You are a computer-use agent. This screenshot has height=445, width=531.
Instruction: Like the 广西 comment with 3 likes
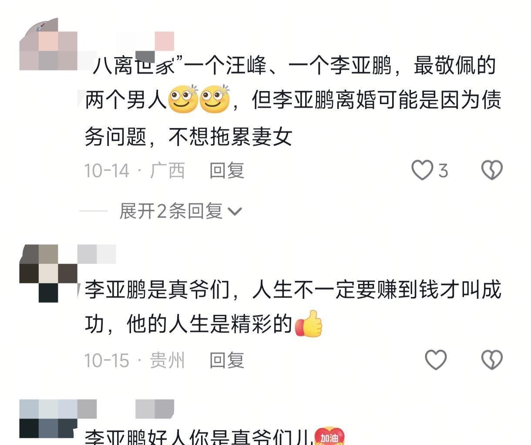(x=422, y=170)
